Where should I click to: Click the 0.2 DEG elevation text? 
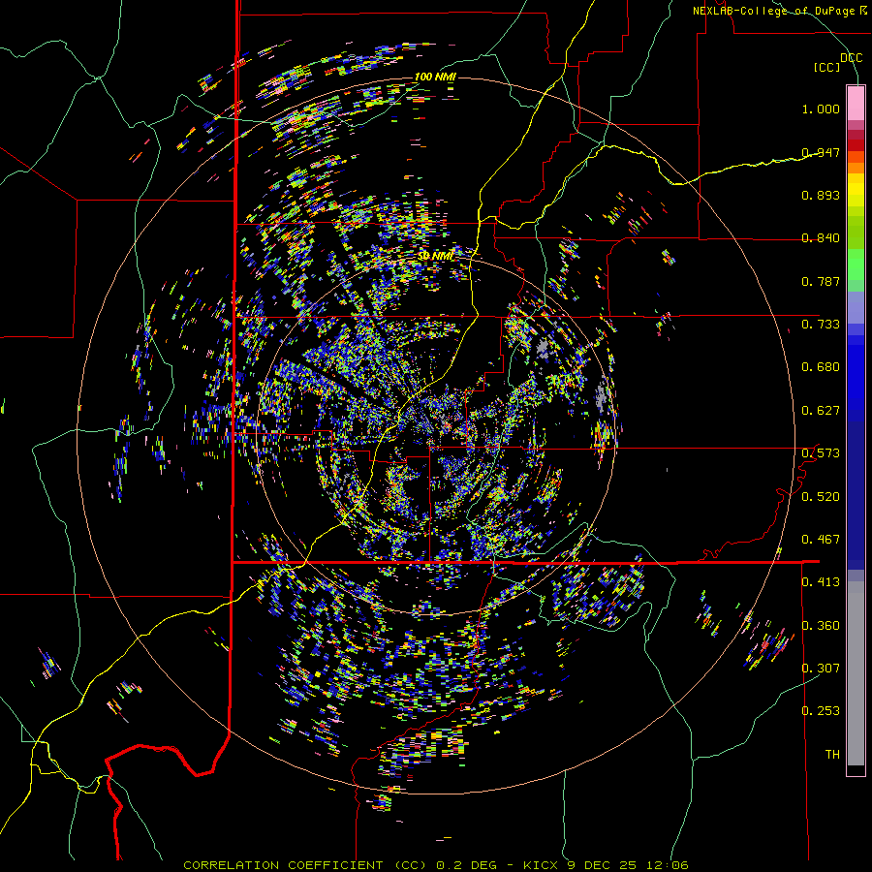(465, 865)
